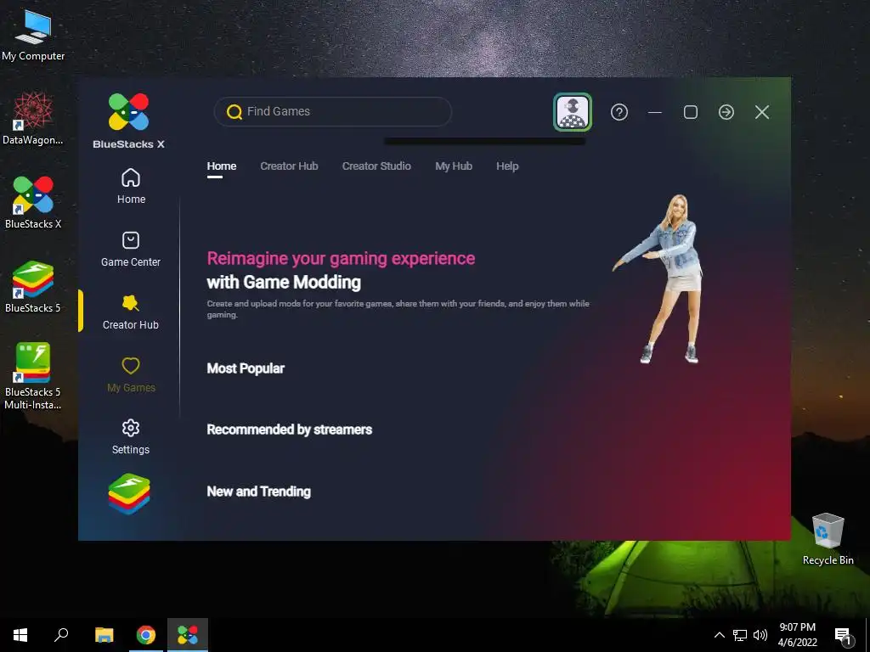Select BlueStacks 5 Multi-Instance shortcut
Screen dimensions: 870x652
33,376
